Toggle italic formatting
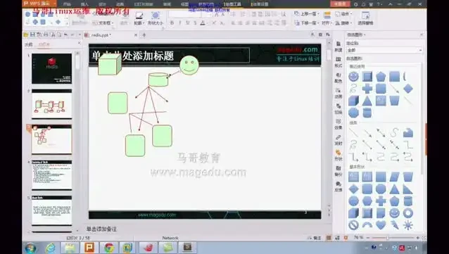 (180, 23)
